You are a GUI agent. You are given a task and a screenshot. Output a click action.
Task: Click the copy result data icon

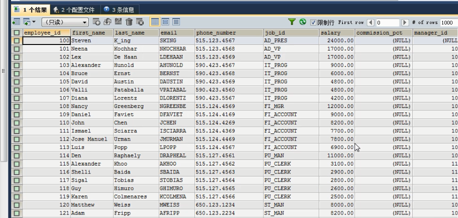(x=27, y=22)
